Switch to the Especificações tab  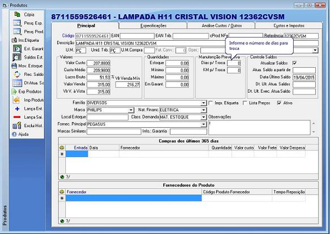[x=153, y=25]
